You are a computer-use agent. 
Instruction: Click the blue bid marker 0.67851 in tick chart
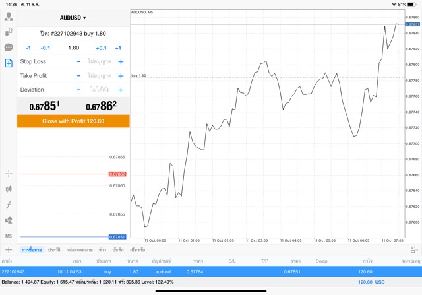[117, 237]
